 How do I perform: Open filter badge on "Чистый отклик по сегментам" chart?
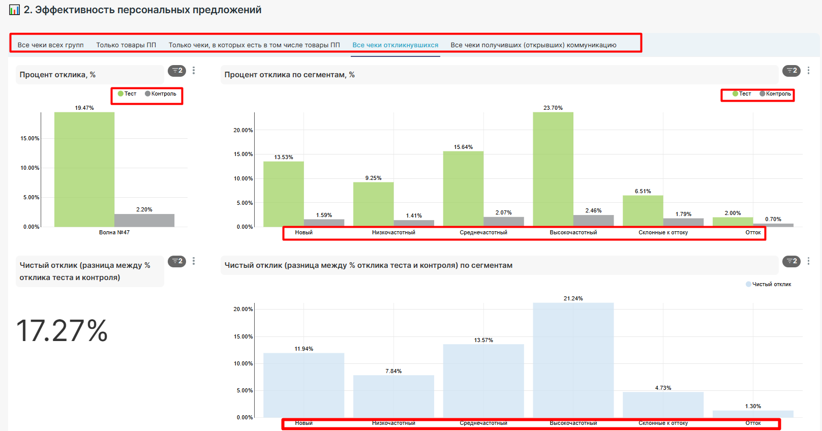[791, 261]
